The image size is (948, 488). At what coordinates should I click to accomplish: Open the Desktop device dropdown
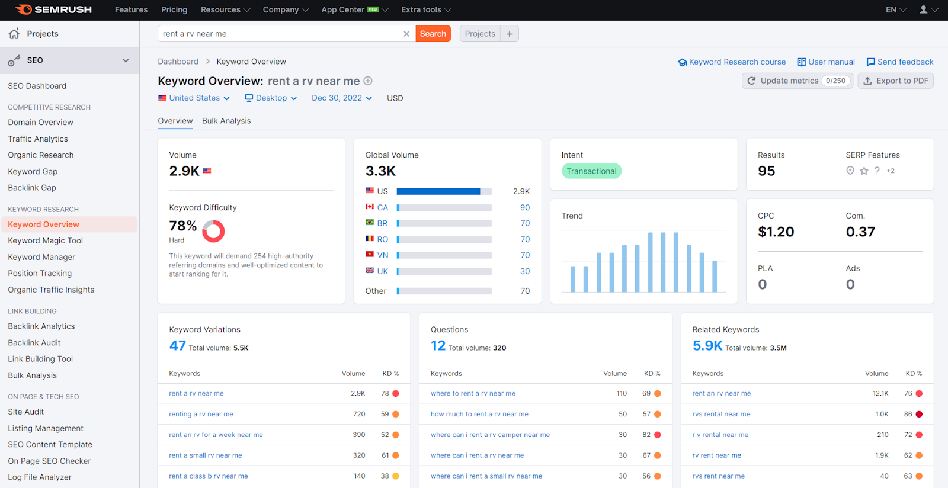(271, 98)
